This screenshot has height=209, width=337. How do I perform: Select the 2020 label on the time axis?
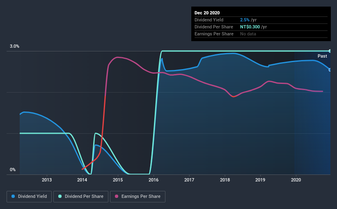[x=296, y=180]
